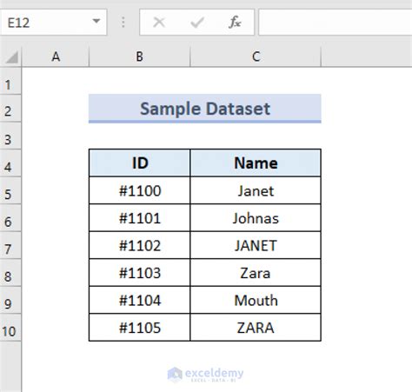Screen dimensions: 412x392
Task: Select row 3 header
Action: [10, 136]
